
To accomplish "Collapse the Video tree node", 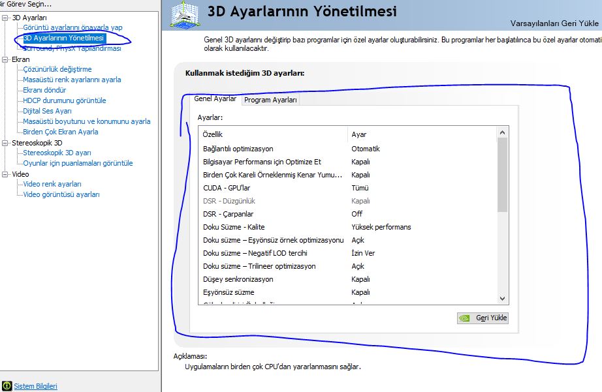I will click(x=5, y=174).
